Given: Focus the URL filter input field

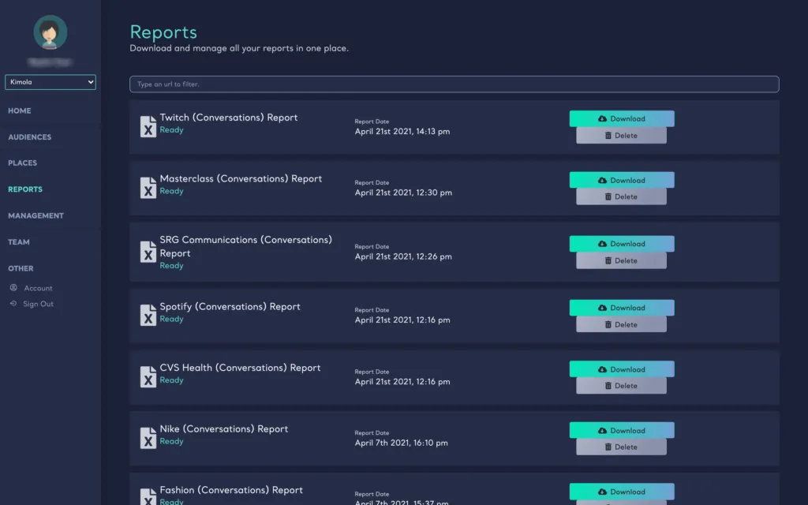Looking at the screenshot, I should pos(454,84).
